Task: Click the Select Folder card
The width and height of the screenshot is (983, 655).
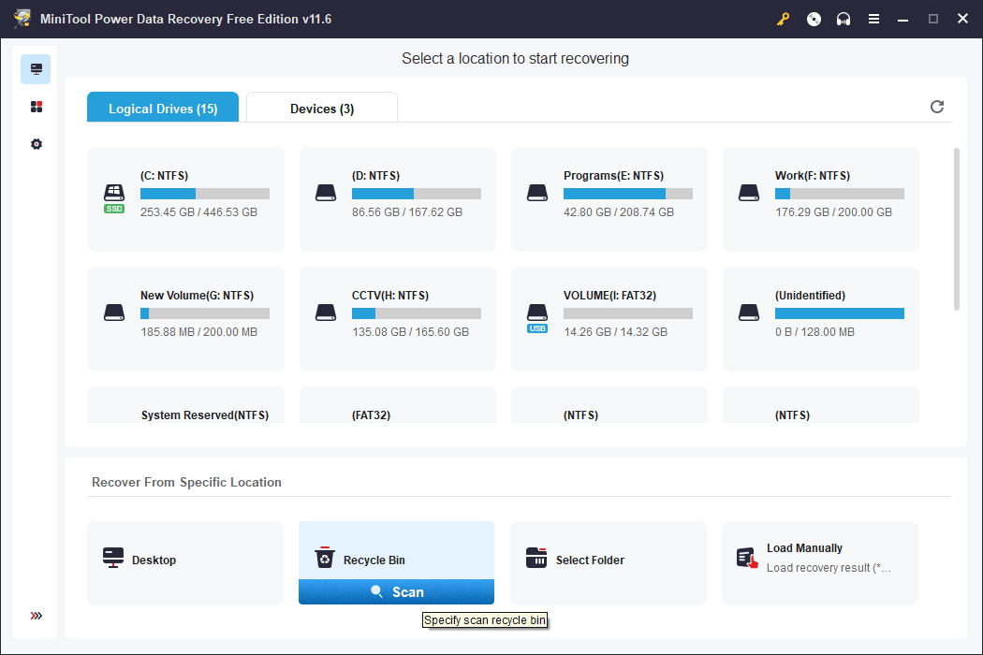Action: pyautogui.click(x=609, y=563)
